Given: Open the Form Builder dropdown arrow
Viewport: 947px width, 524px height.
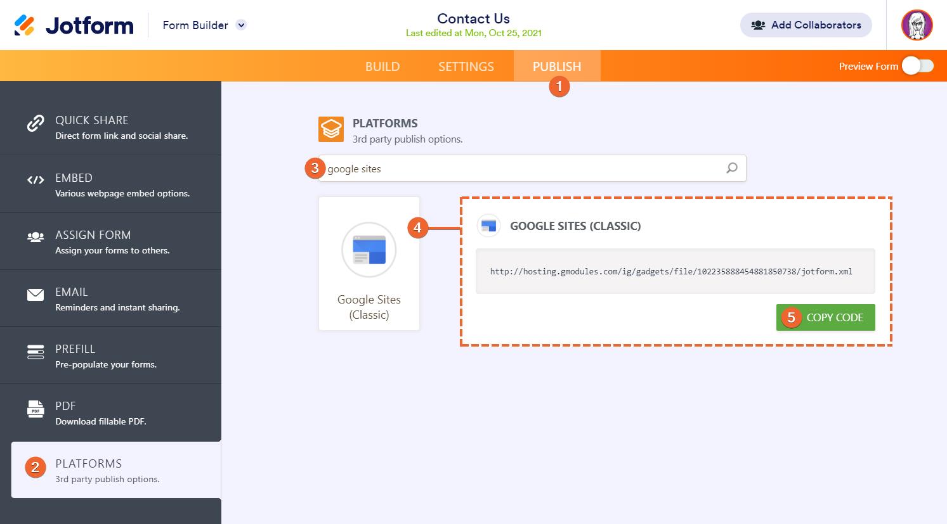Looking at the screenshot, I should pyautogui.click(x=241, y=25).
